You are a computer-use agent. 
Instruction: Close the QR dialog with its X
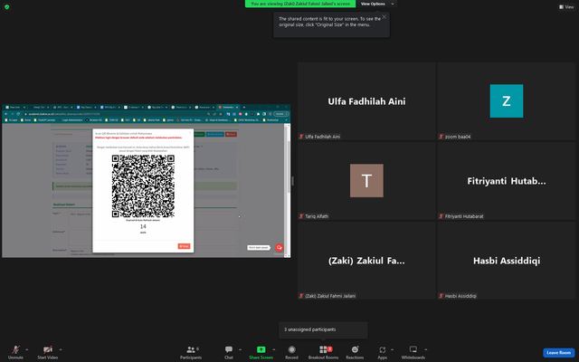point(191,133)
